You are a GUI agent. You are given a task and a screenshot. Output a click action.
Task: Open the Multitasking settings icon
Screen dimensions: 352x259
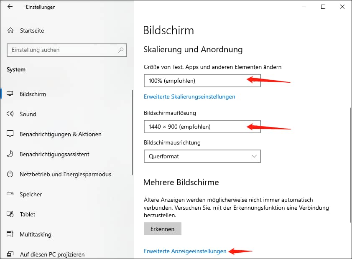click(10, 234)
